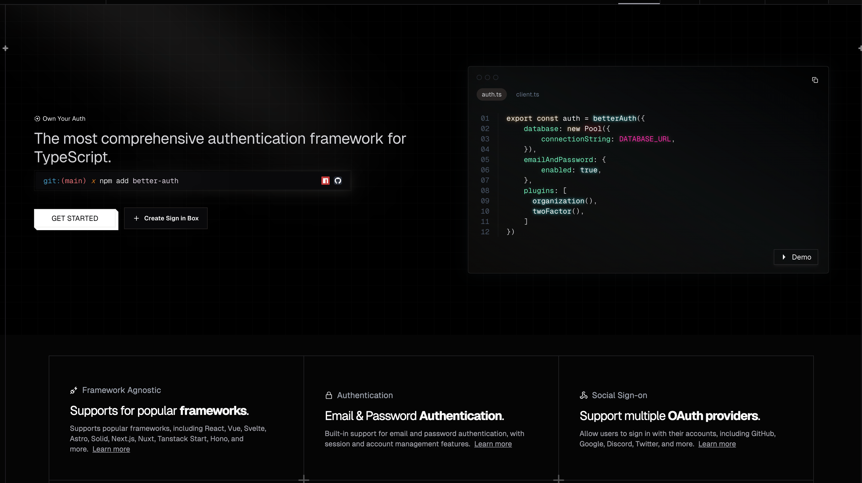
Task: Click the npm package icon
Action: point(325,181)
